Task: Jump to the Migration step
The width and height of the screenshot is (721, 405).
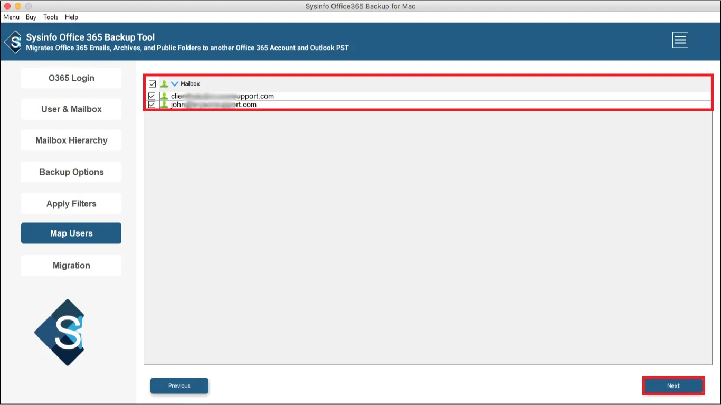Action: (71, 266)
